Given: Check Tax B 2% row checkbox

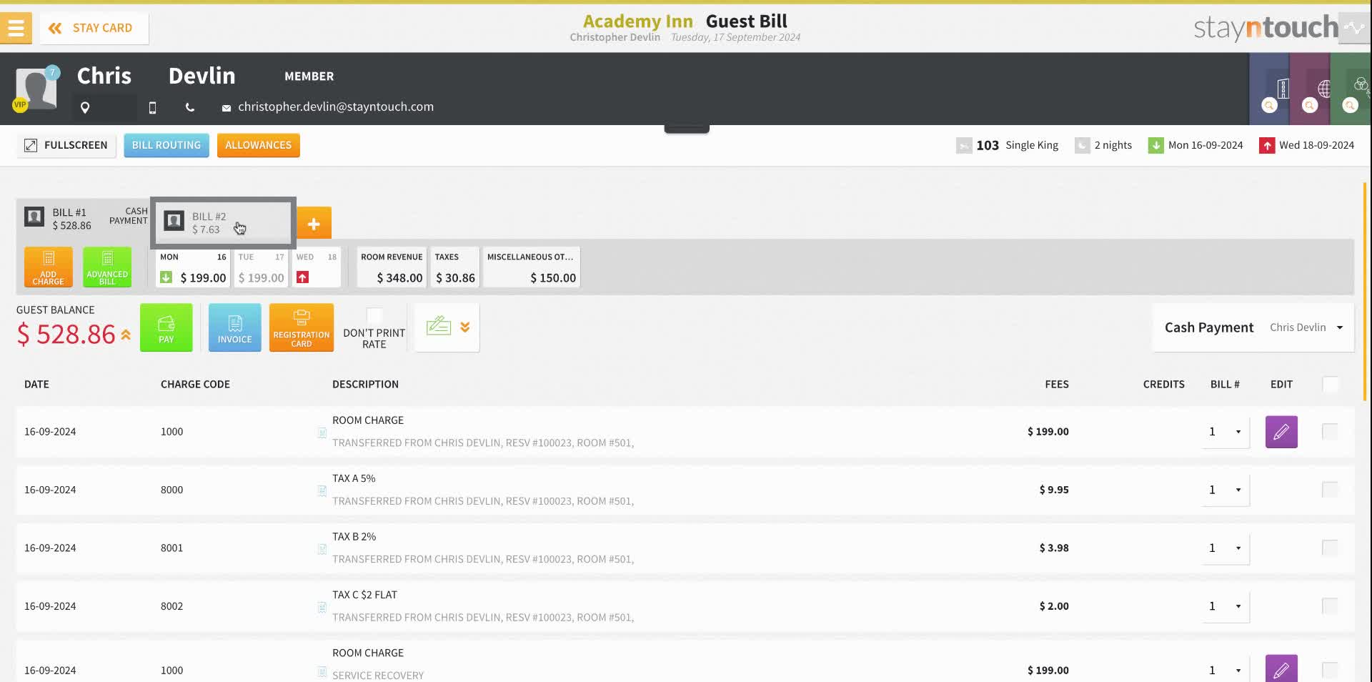Looking at the screenshot, I should coord(1330,548).
